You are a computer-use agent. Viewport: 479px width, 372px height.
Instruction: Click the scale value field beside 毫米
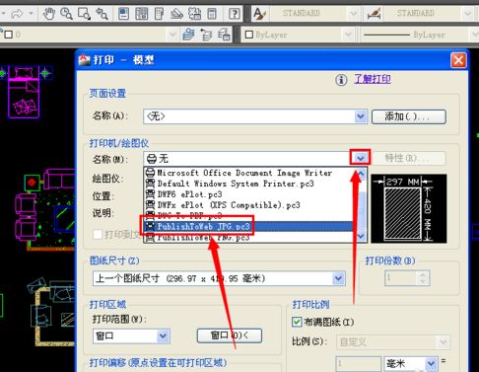coord(358,364)
